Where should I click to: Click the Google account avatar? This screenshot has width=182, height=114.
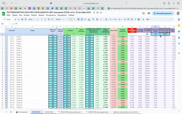(x=178, y=13)
